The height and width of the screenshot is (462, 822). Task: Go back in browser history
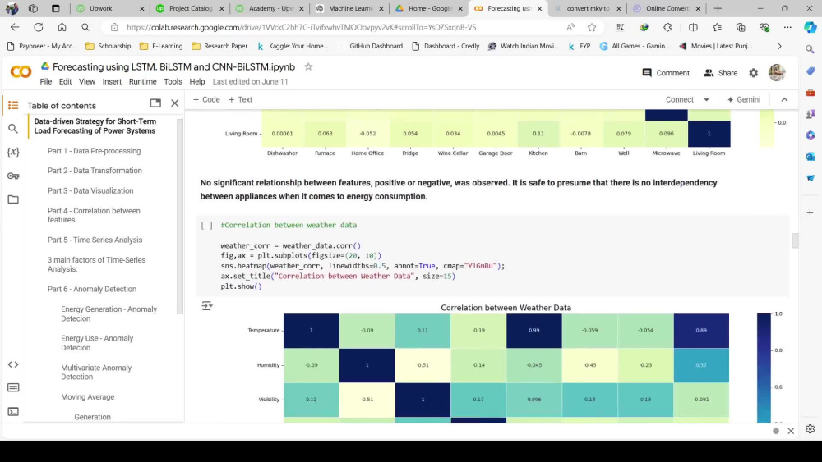[x=15, y=27]
